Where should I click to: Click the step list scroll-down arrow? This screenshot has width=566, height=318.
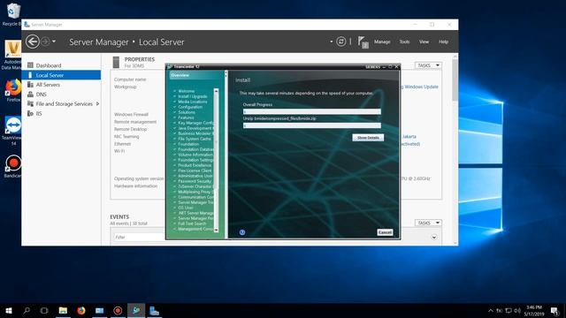tap(216, 230)
